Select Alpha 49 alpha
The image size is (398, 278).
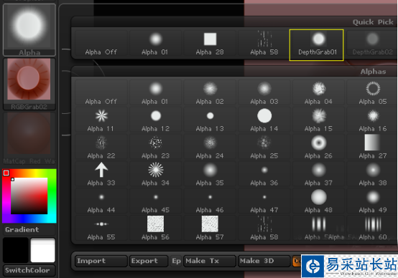pos(372,201)
